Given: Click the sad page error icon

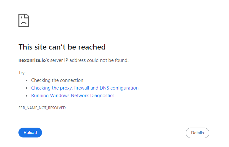Looking at the screenshot, I should (x=24, y=20).
